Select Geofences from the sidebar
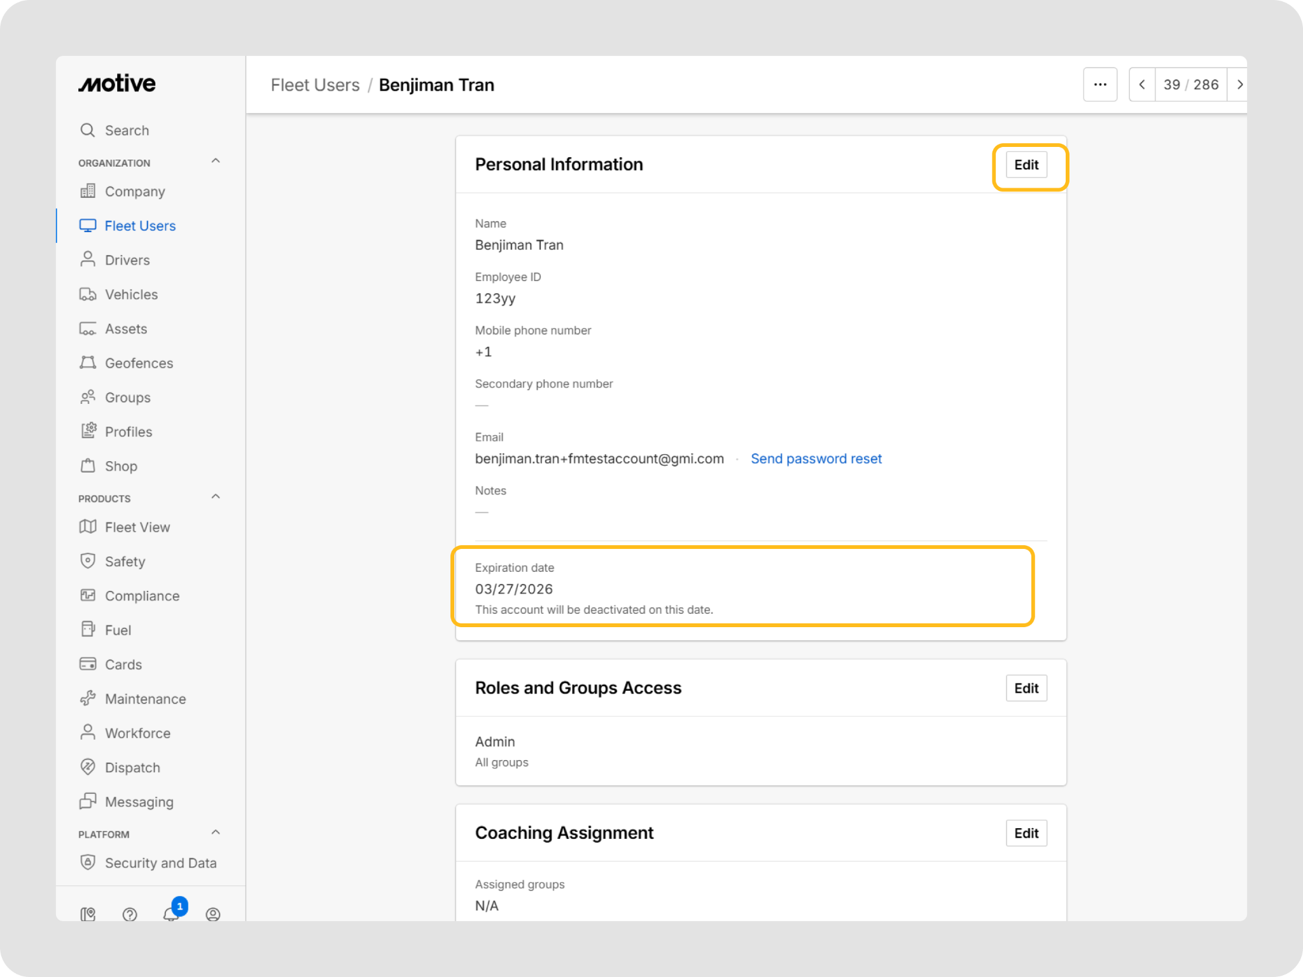Image resolution: width=1303 pixels, height=977 pixels. (139, 363)
